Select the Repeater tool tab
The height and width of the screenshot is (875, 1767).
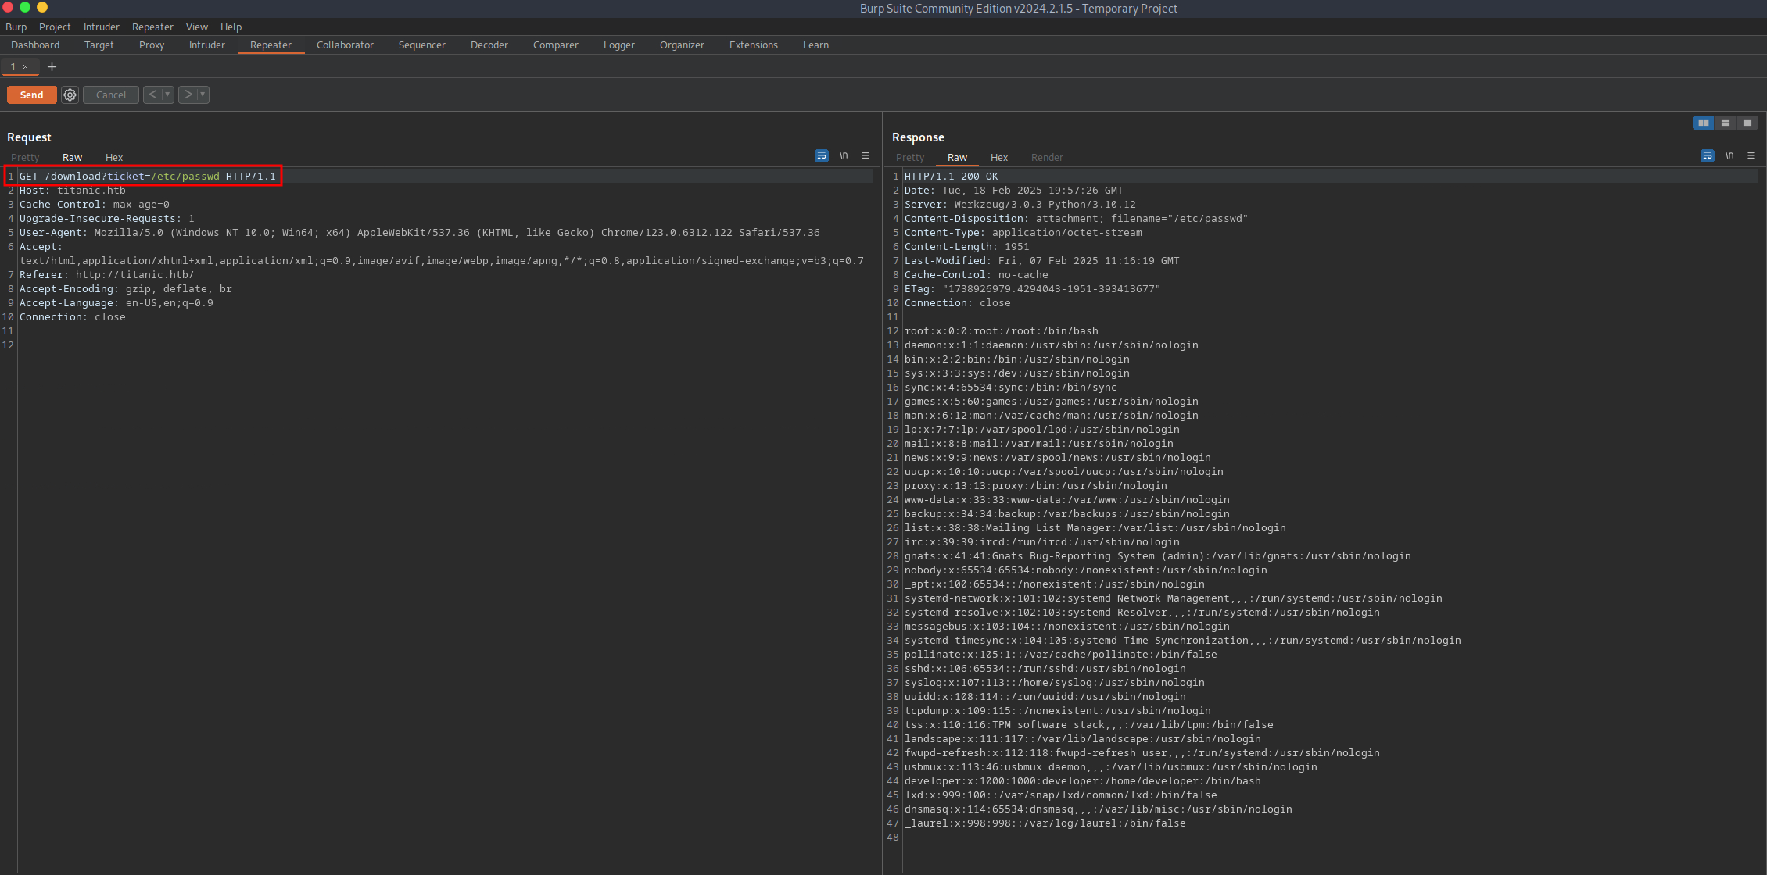271,45
